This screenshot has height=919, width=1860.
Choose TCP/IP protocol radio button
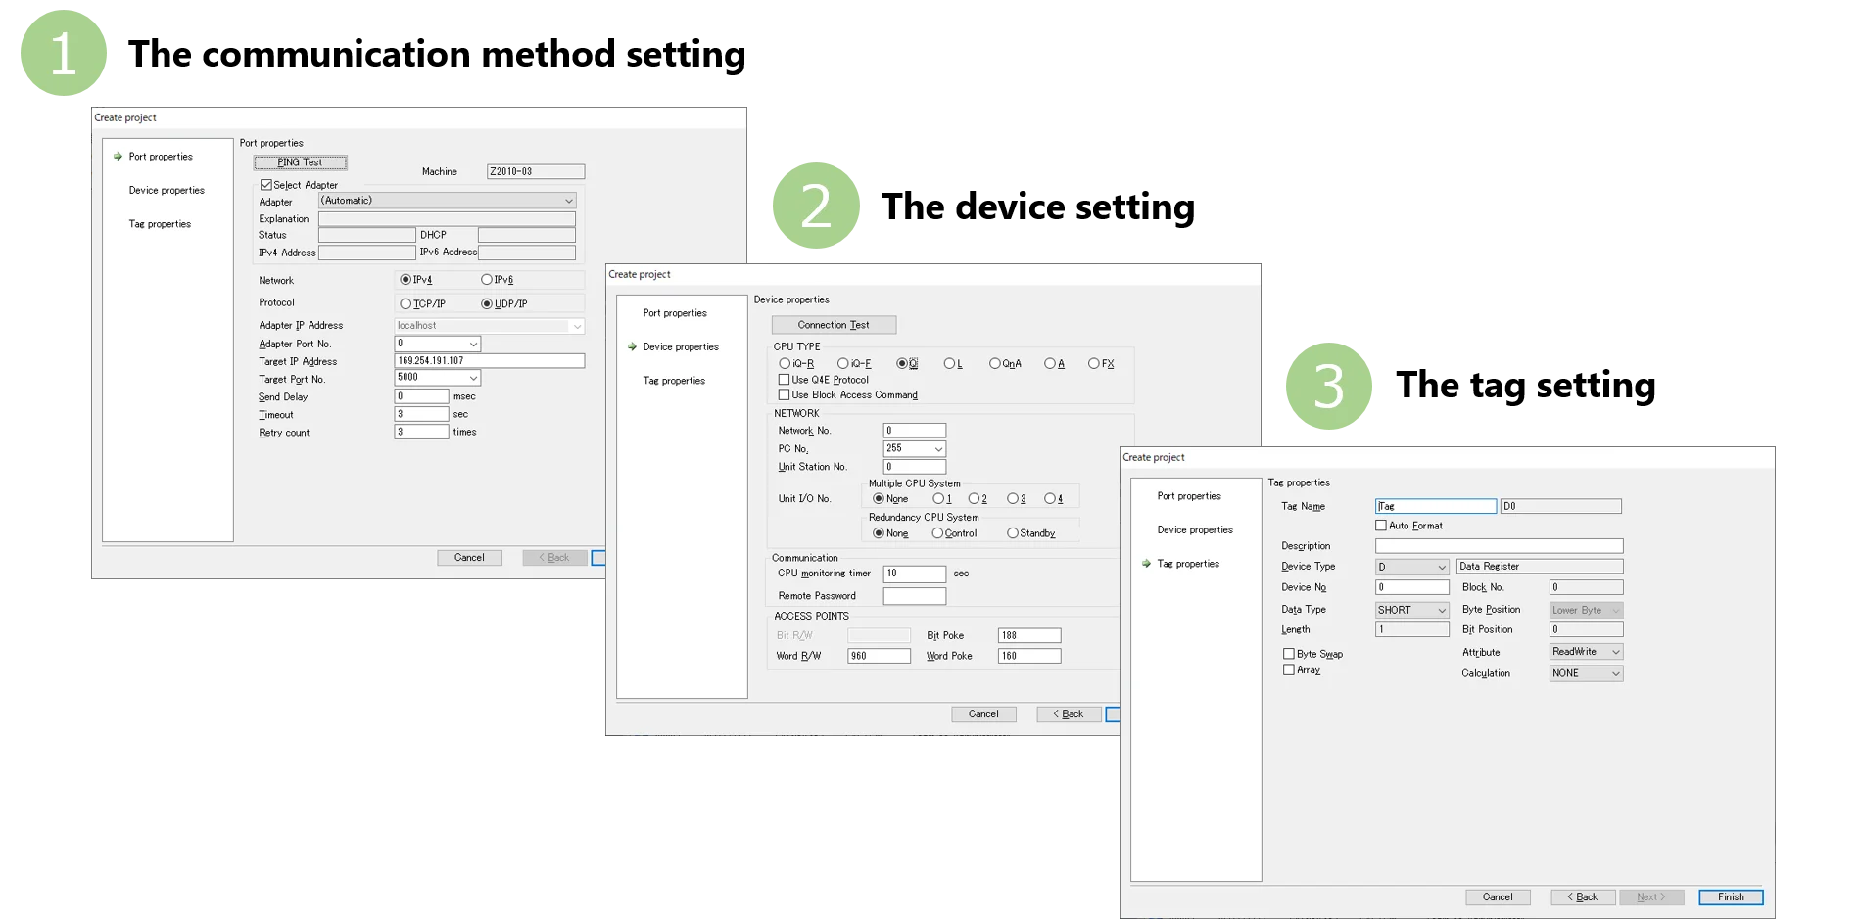(x=405, y=304)
